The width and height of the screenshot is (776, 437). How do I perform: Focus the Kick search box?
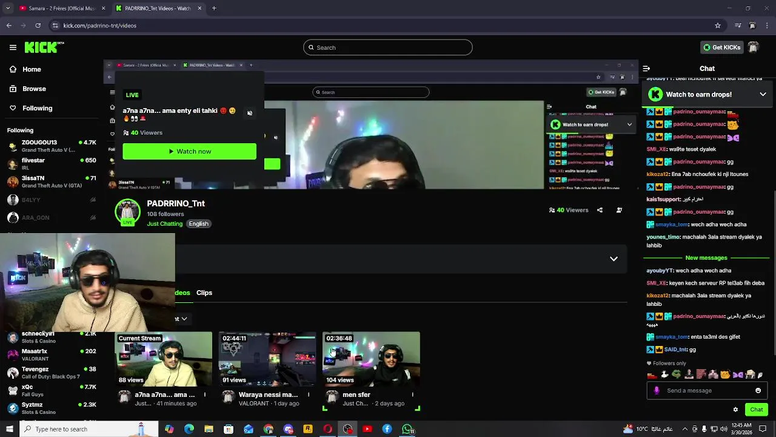(388, 47)
